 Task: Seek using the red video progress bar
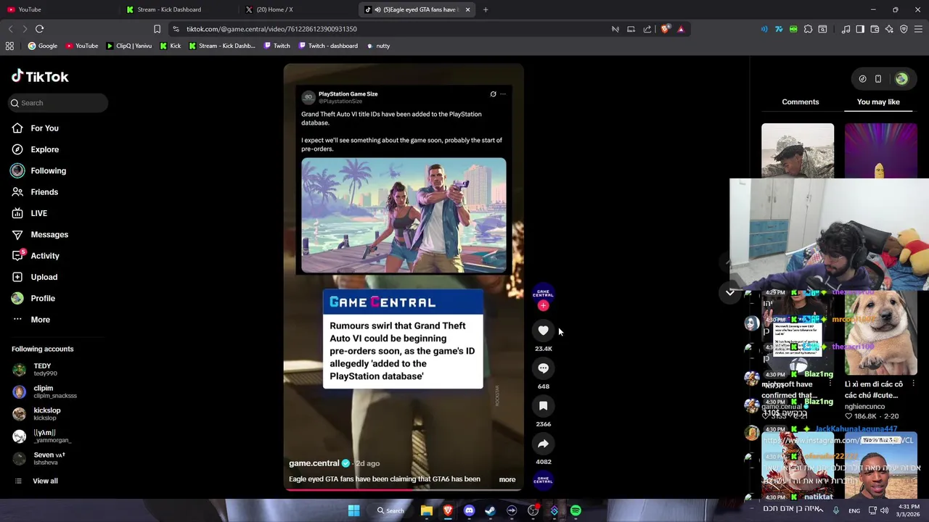(x=403, y=489)
